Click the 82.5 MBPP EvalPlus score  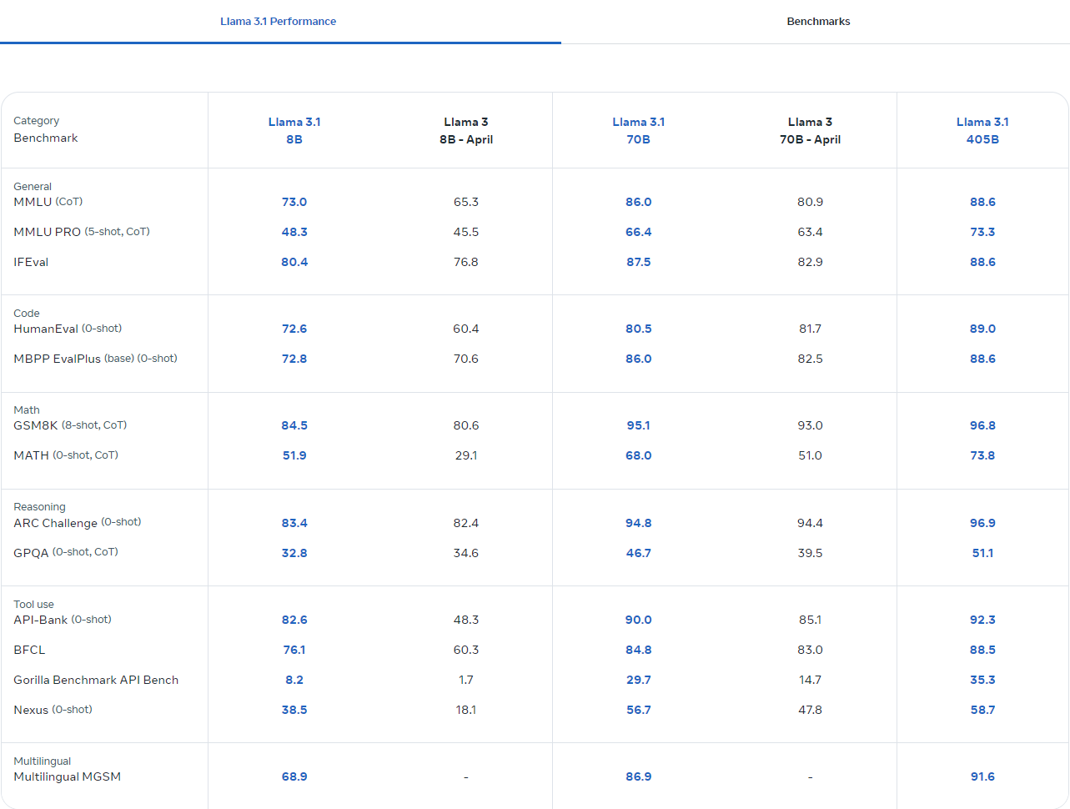[x=810, y=359]
